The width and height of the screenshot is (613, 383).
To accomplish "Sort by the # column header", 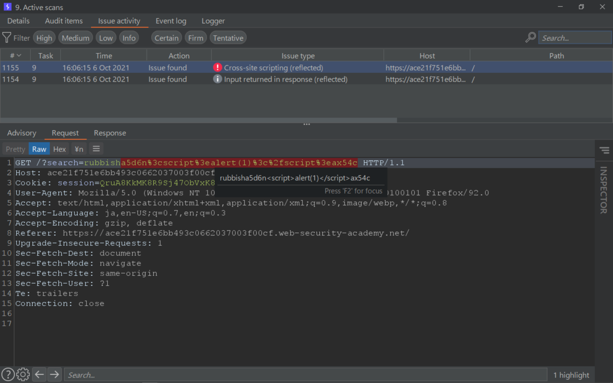I will click(15, 56).
